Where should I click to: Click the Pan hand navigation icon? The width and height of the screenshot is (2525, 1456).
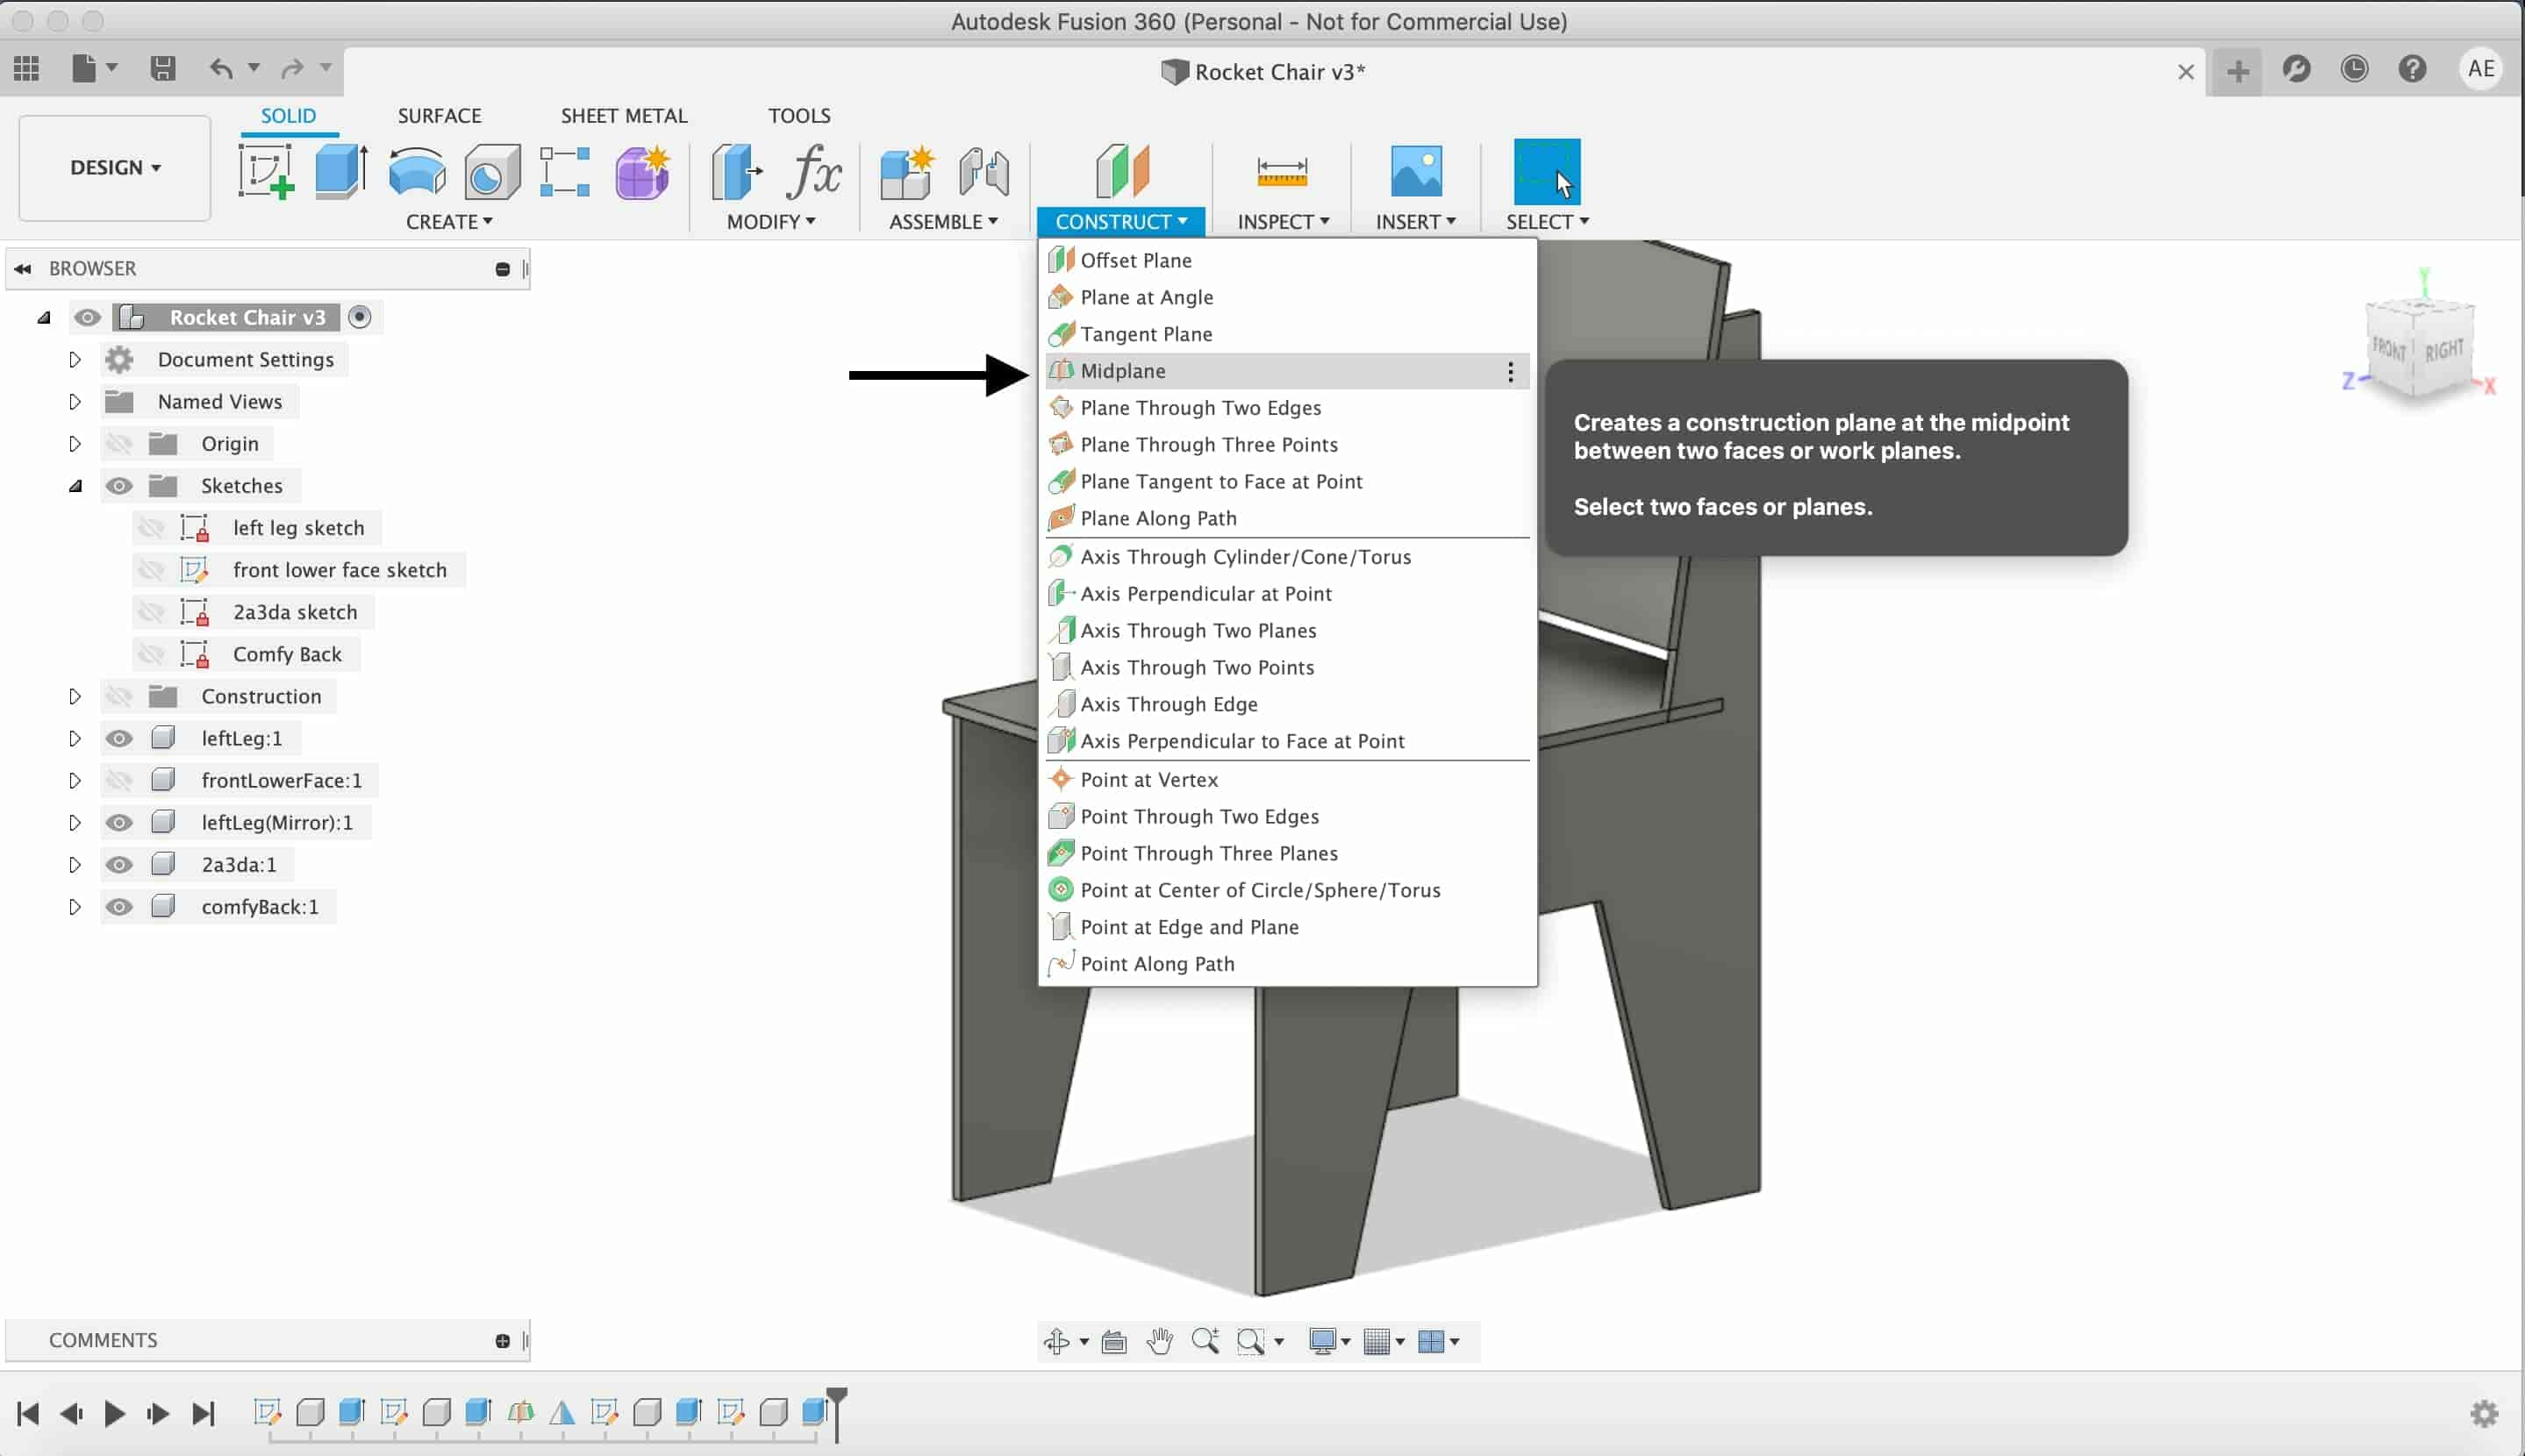click(x=1160, y=1341)
